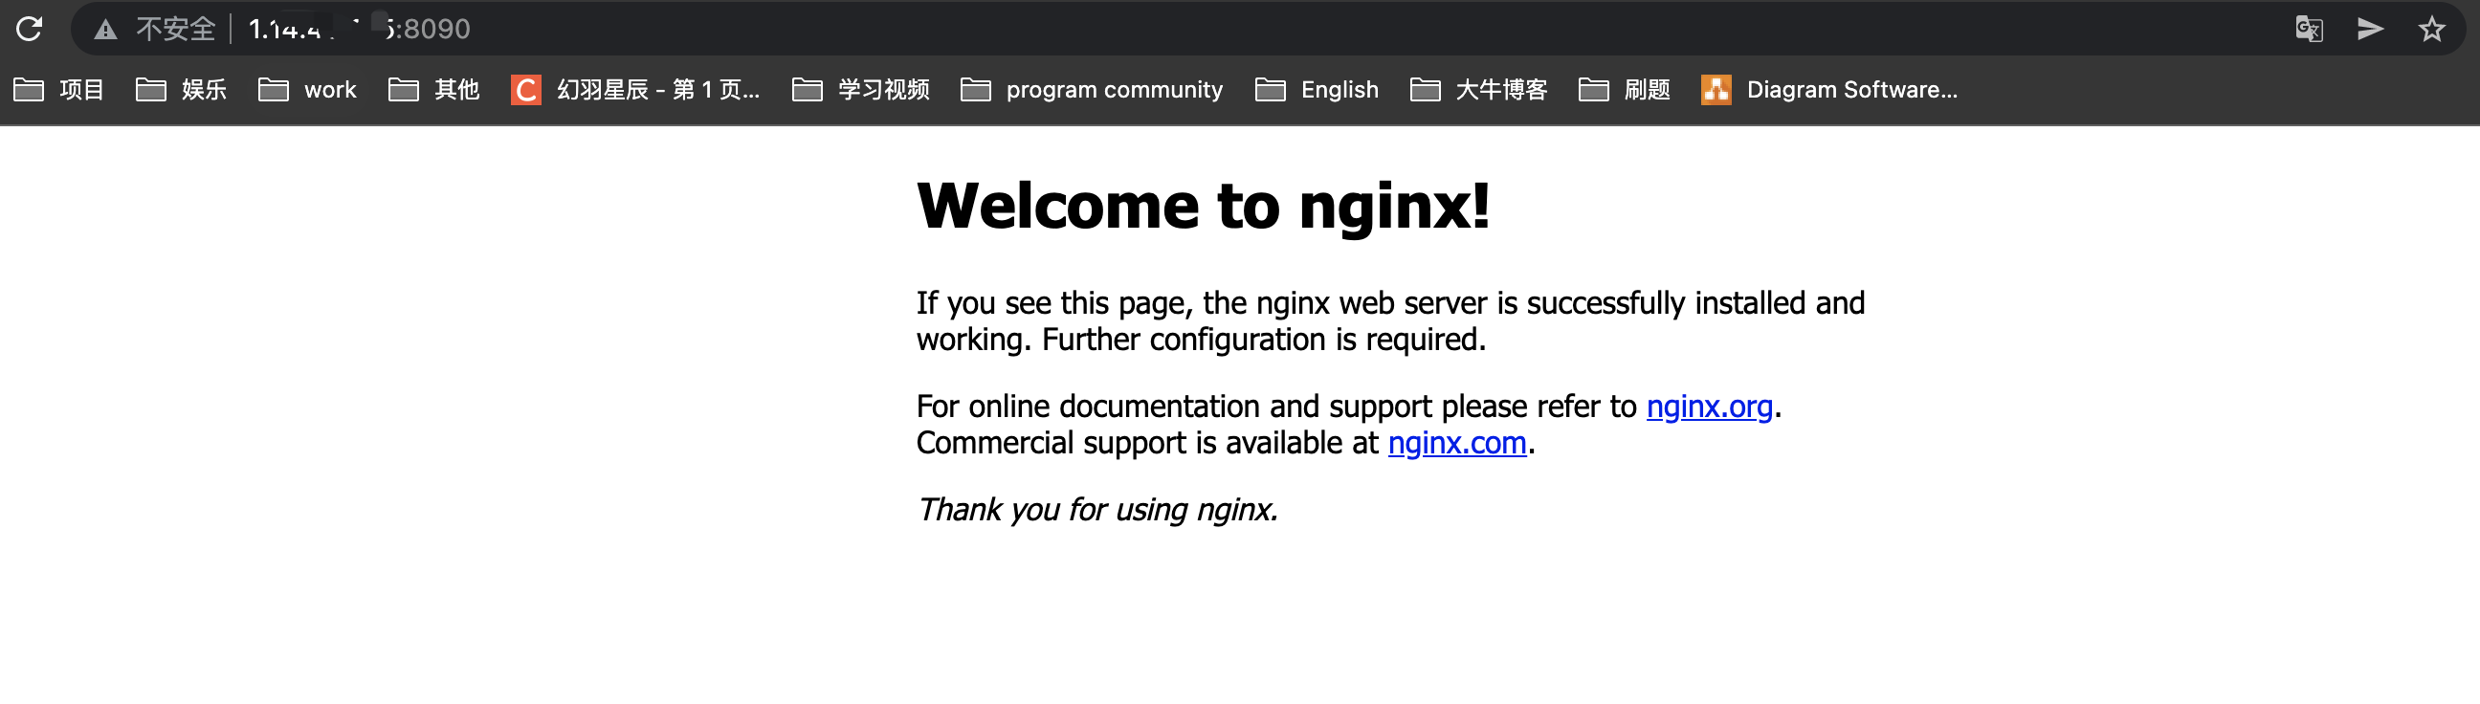Open the 学习视频 bookmark folder
The image size is (2480, 704).
[861, 90]
